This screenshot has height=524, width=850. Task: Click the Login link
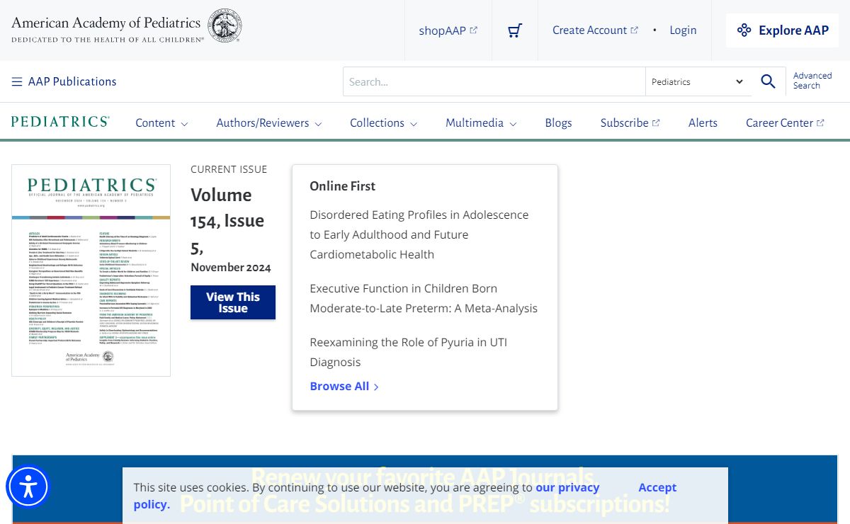pyautogui.click(x=683, y=30)
